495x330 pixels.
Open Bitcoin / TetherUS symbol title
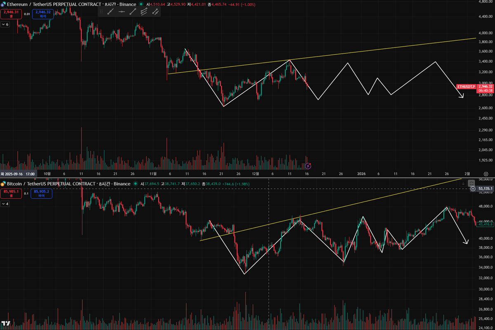[x=68, y=184]
